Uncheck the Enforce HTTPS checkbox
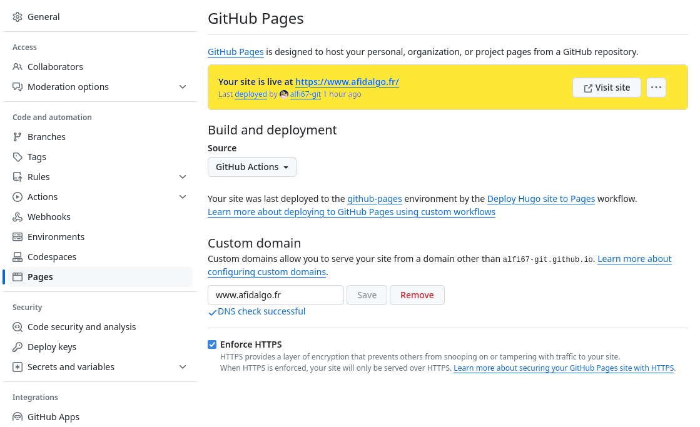The height and width of the screenshot is (427, 700). point(212,344)
